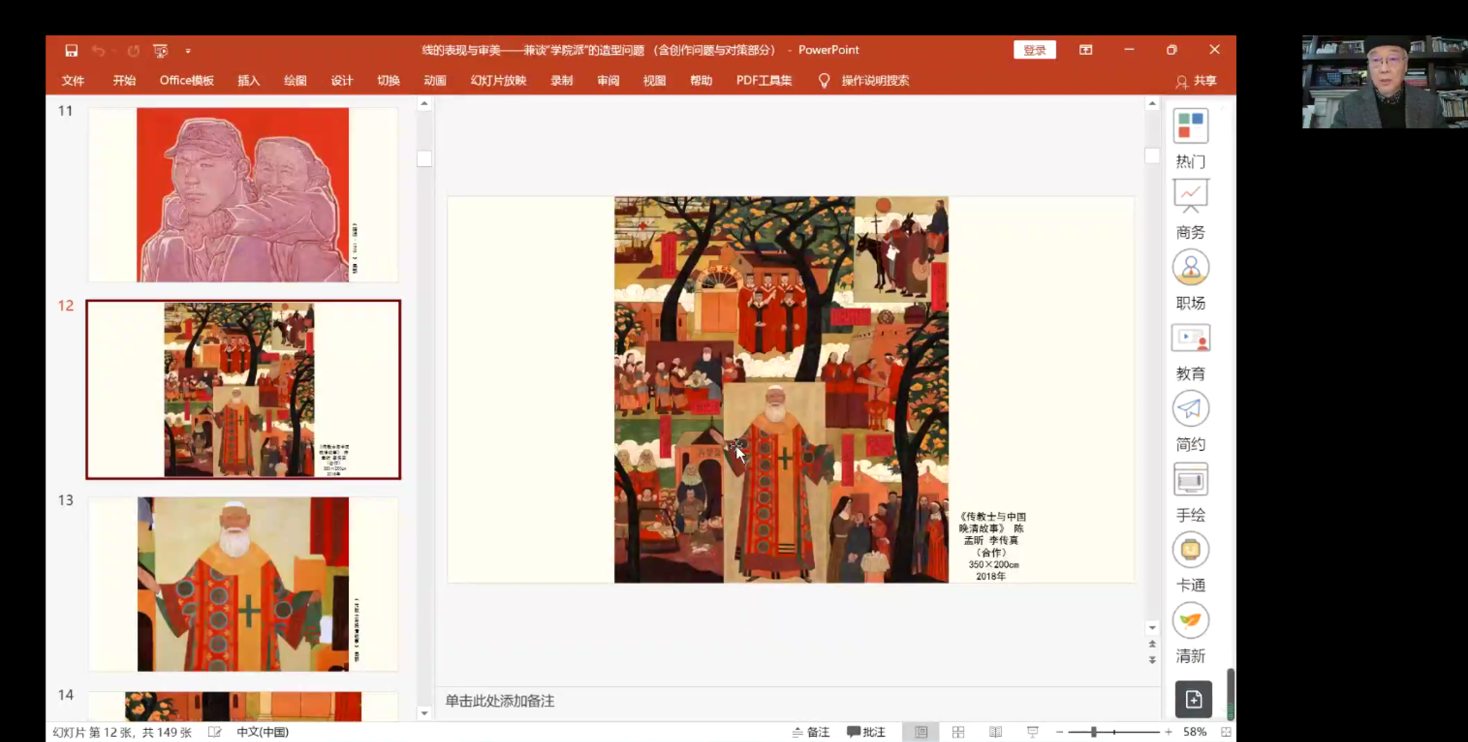Click the 共享 share button

click(1197, 81)
